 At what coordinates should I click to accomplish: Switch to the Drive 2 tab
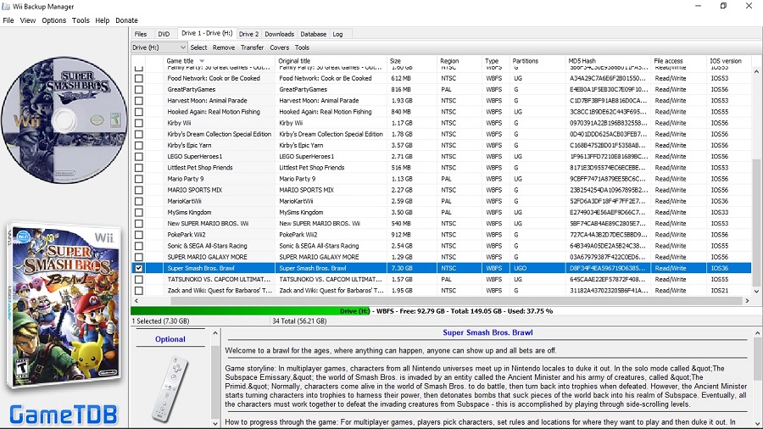tap(248, 34)
